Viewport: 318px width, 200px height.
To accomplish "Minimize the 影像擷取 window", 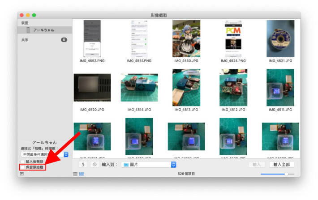I will pyautogui.click(x=28, y=15).
